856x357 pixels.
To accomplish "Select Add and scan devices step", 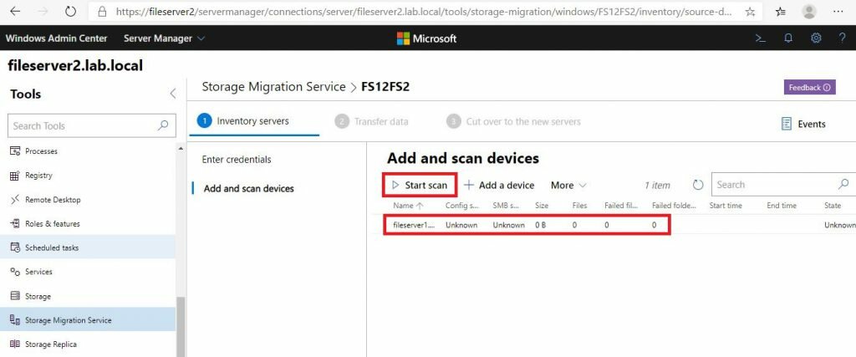I will (248, 188).
